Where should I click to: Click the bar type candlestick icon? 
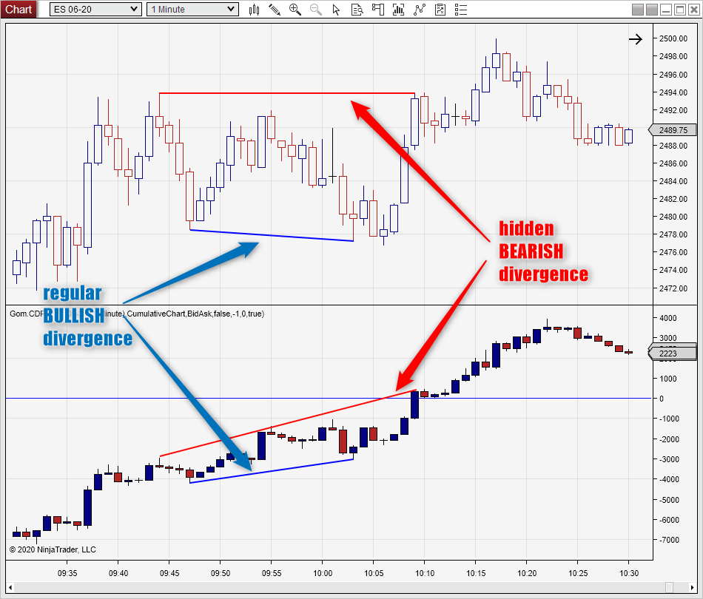tap(255, 10)
